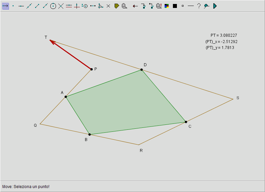Viewport: 265px width, 192px height.
Task: Select the Parallel line tool
Action: pyautogui.click(x=69, y=6)
